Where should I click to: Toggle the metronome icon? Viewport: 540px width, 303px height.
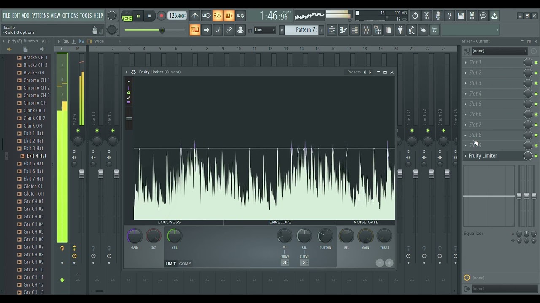pyautogui.click(x=194, y=16)
